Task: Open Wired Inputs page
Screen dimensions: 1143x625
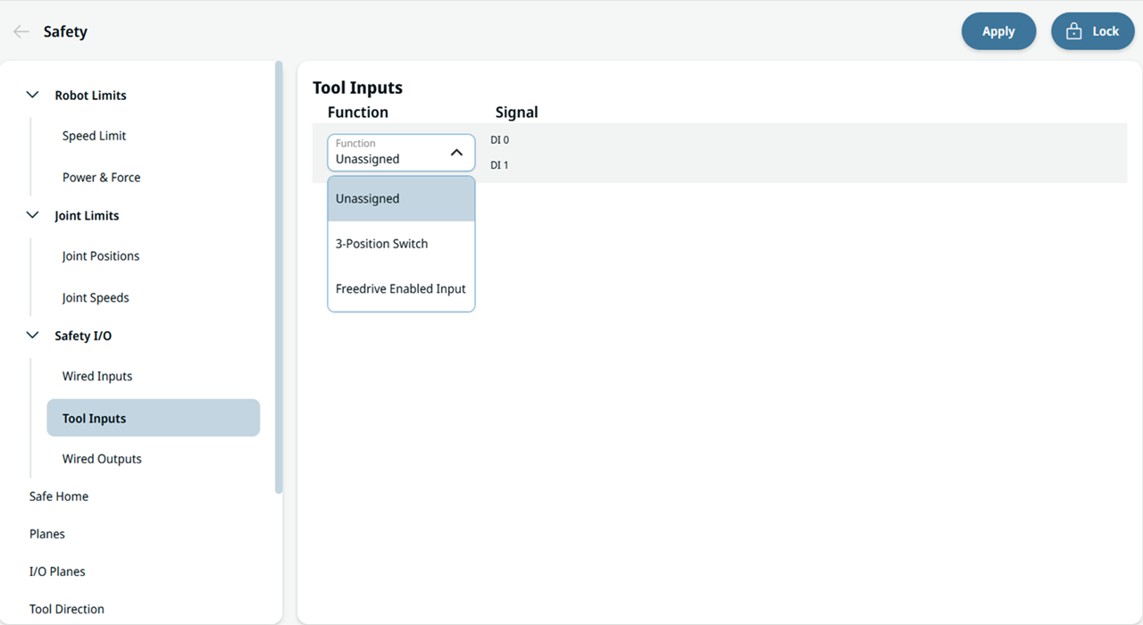Action: click(97, 376)
